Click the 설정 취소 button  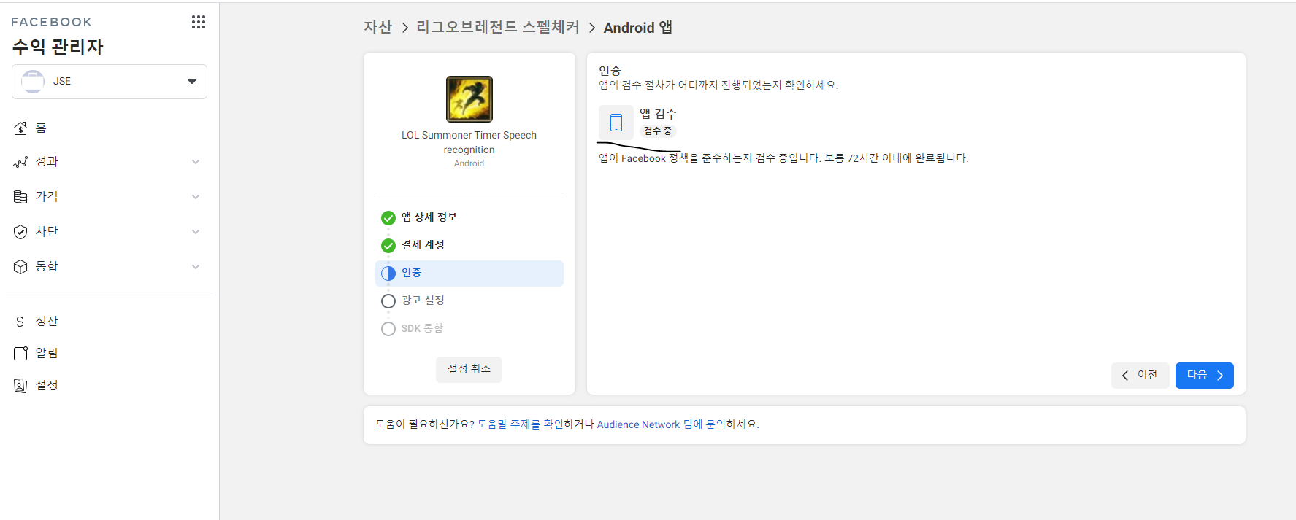pyautogui.click(x=469, y=369)
